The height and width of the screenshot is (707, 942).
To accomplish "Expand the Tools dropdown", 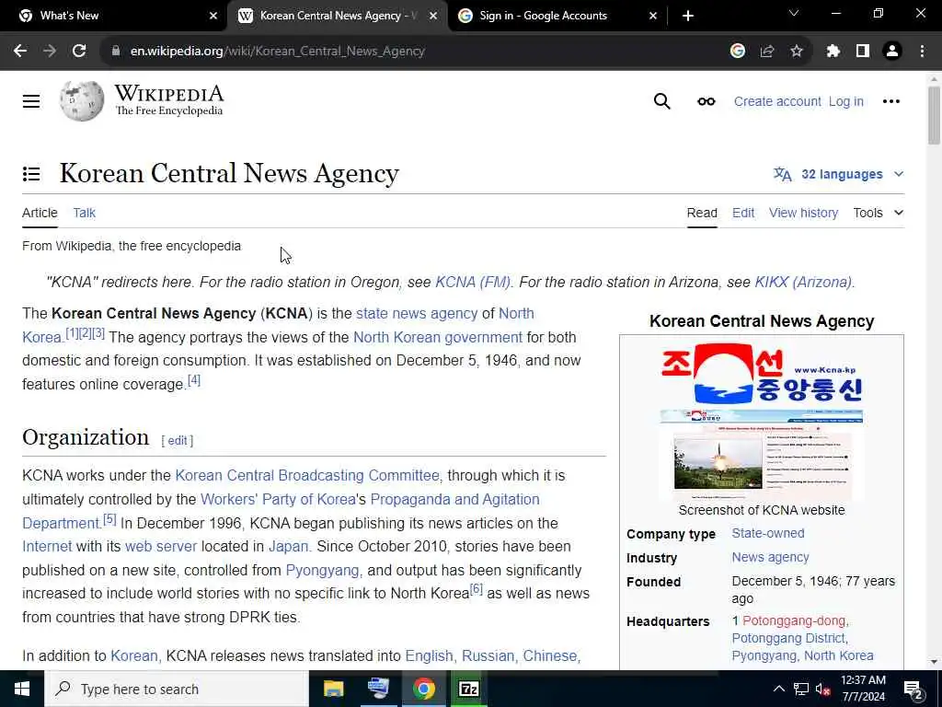I will (x=878, y=213).
